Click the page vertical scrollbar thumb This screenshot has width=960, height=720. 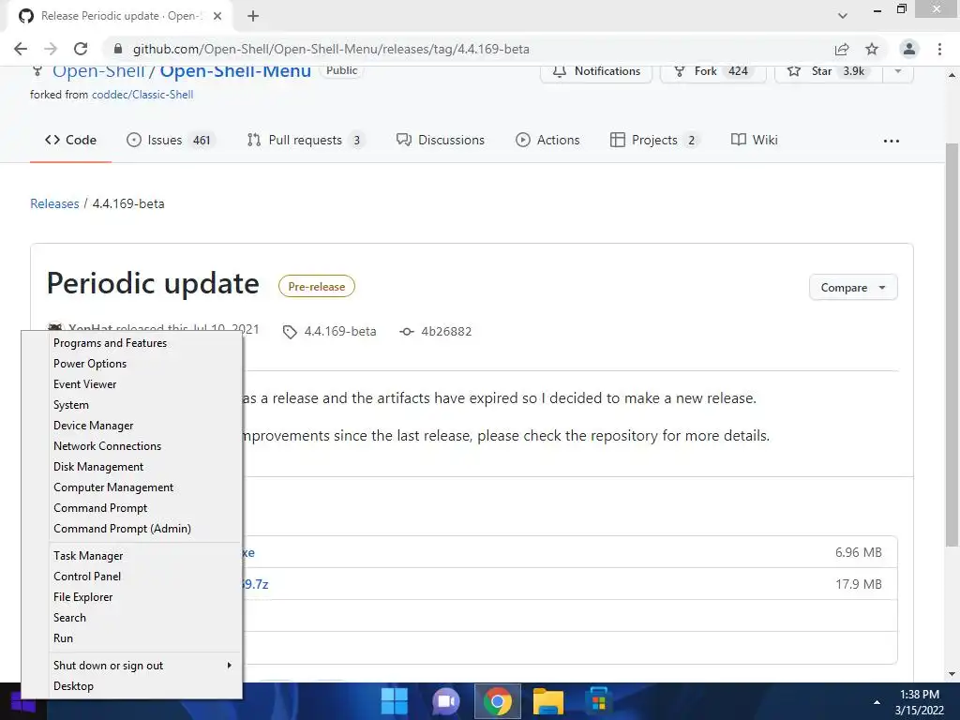(952, 344)
